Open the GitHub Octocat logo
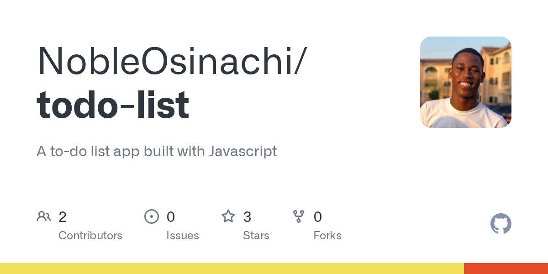 click(x=501, y=224)
